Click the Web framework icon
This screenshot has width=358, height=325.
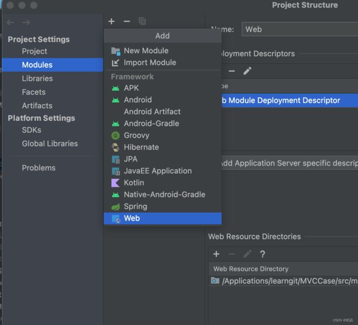pos(116,218)
